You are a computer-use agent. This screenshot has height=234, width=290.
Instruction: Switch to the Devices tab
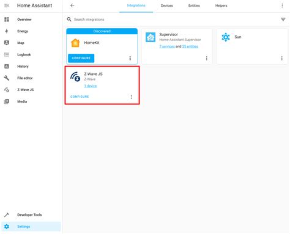pos(166,5)
